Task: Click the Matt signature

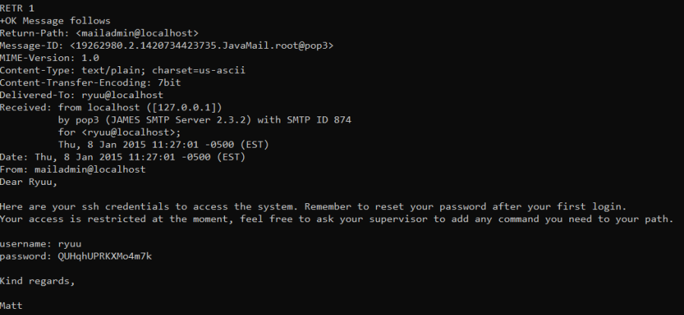Action: point(11,305)
